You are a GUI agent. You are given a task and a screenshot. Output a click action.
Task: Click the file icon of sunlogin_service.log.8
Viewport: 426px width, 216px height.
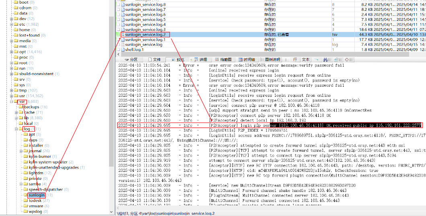(123, 4)
